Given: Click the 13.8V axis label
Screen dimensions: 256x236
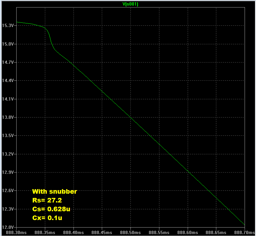Looking at the screenshot, I should [8, 117].
